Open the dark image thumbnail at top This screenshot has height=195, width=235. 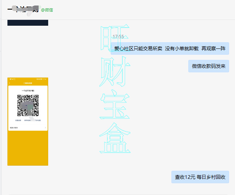click(28, 22)
